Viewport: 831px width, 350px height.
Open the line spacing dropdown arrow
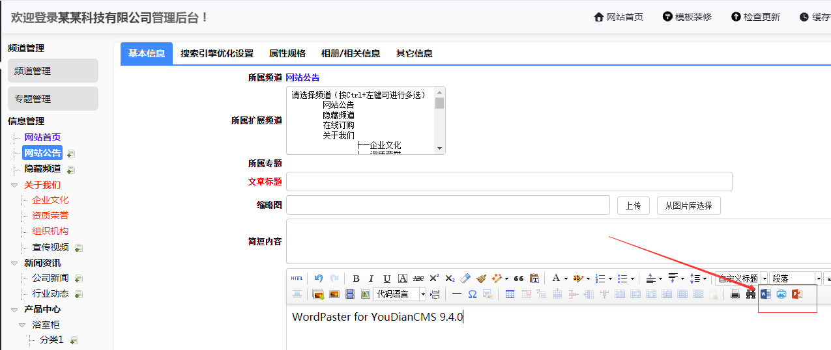pyautogui.click(x=705, y=278)
